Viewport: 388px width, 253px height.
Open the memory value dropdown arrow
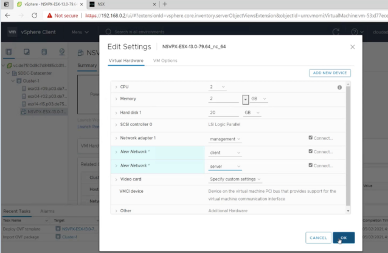(x=245, y=100)
